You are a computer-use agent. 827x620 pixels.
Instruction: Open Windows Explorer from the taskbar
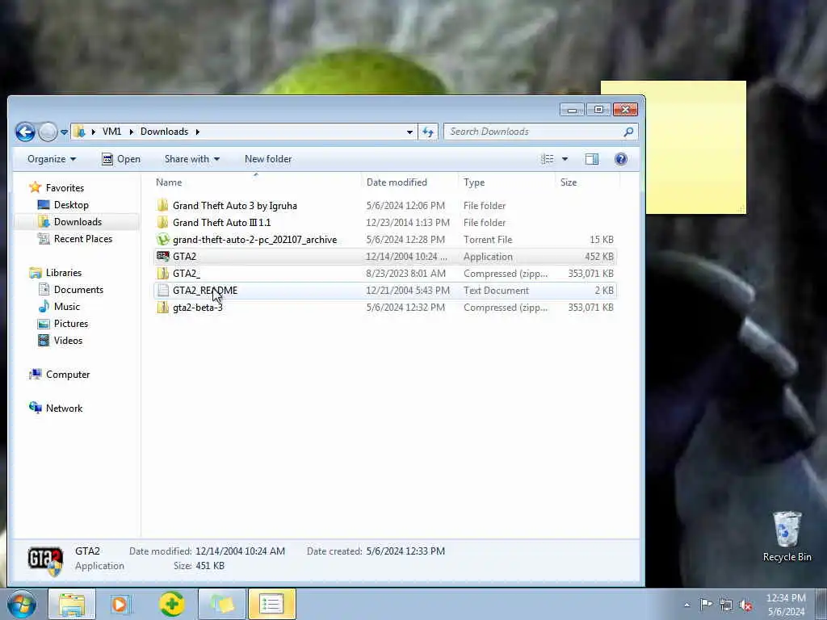[x=72, y=604]
